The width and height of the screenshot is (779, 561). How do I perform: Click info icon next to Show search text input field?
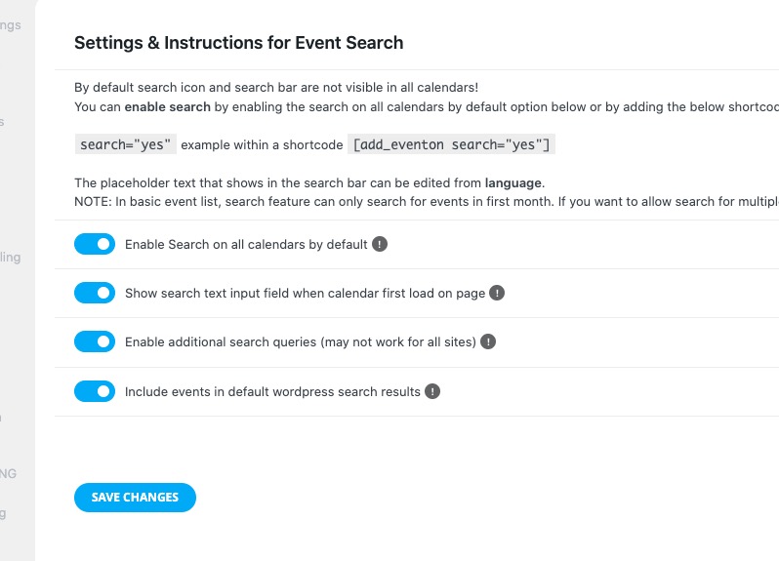[x=497, y=293]
